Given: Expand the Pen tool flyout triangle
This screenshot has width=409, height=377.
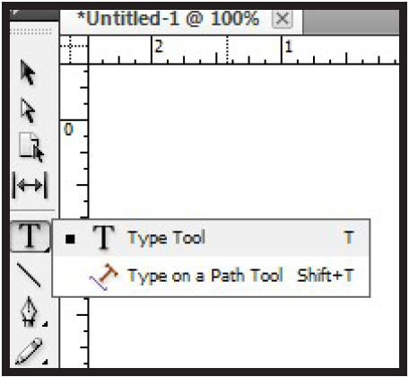Looking at the screenshot, I should click(x=45, y=324).
